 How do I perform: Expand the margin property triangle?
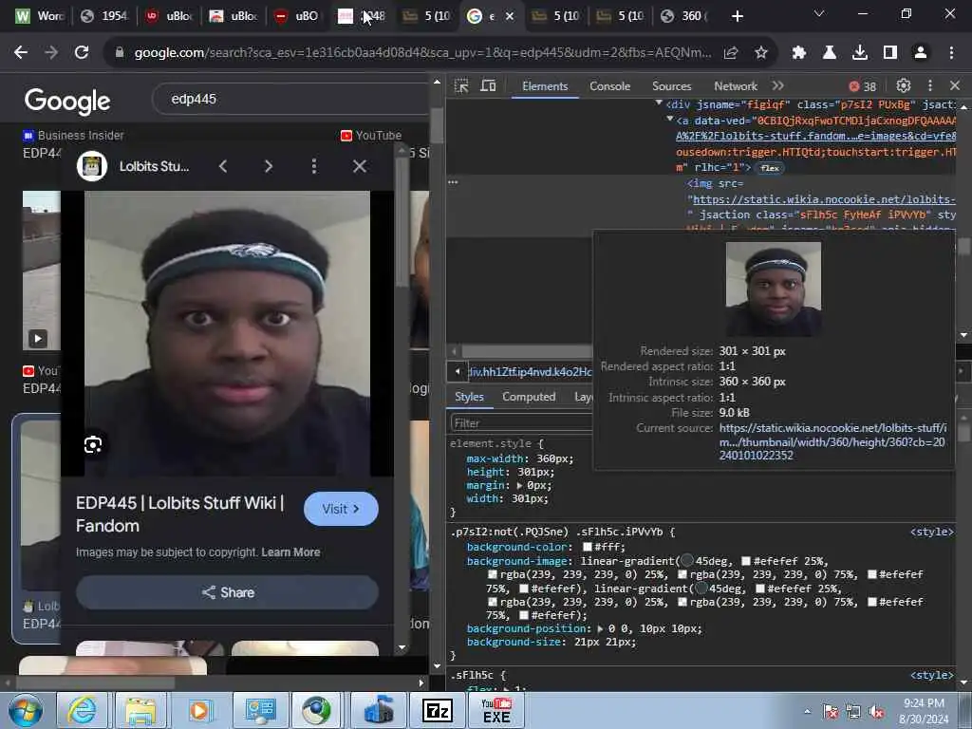(x=519, y=485)
